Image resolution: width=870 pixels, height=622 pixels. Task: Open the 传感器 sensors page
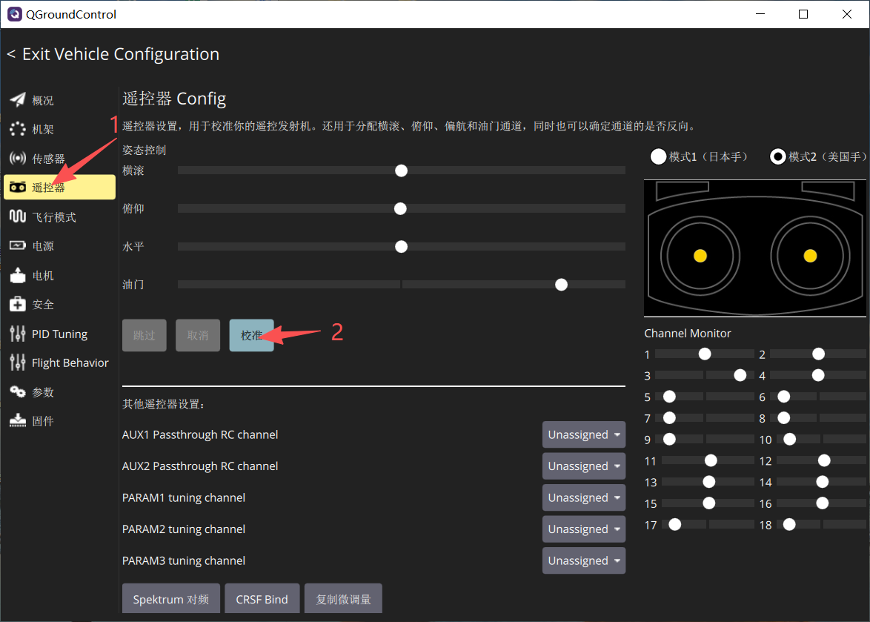59,158
